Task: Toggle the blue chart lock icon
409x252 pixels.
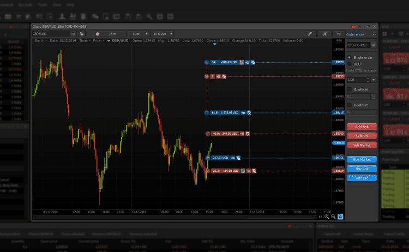Action: pos(340,217)
